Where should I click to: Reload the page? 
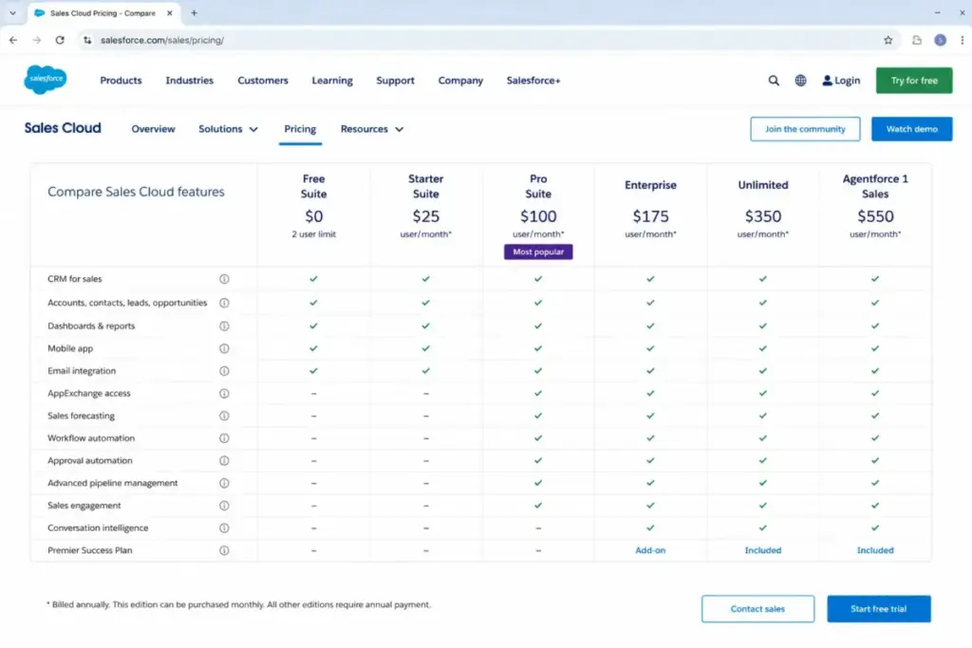[x=60, y=40]
